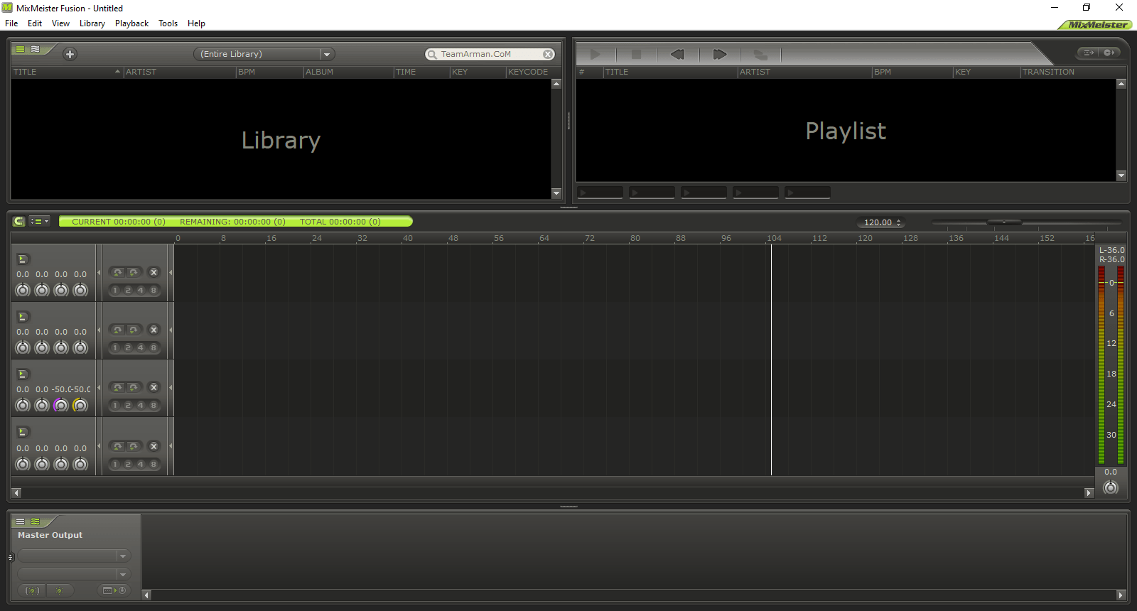
Task: Click the Play button in the Playlist toolbar
Action: point(596,54)
